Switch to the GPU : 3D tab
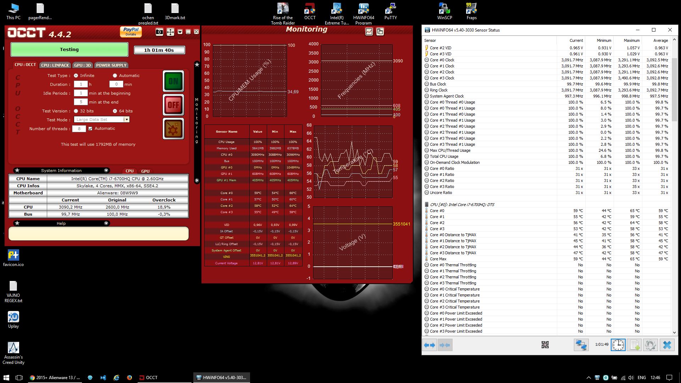This screenshot has height=383, width=681. point(83,65)
